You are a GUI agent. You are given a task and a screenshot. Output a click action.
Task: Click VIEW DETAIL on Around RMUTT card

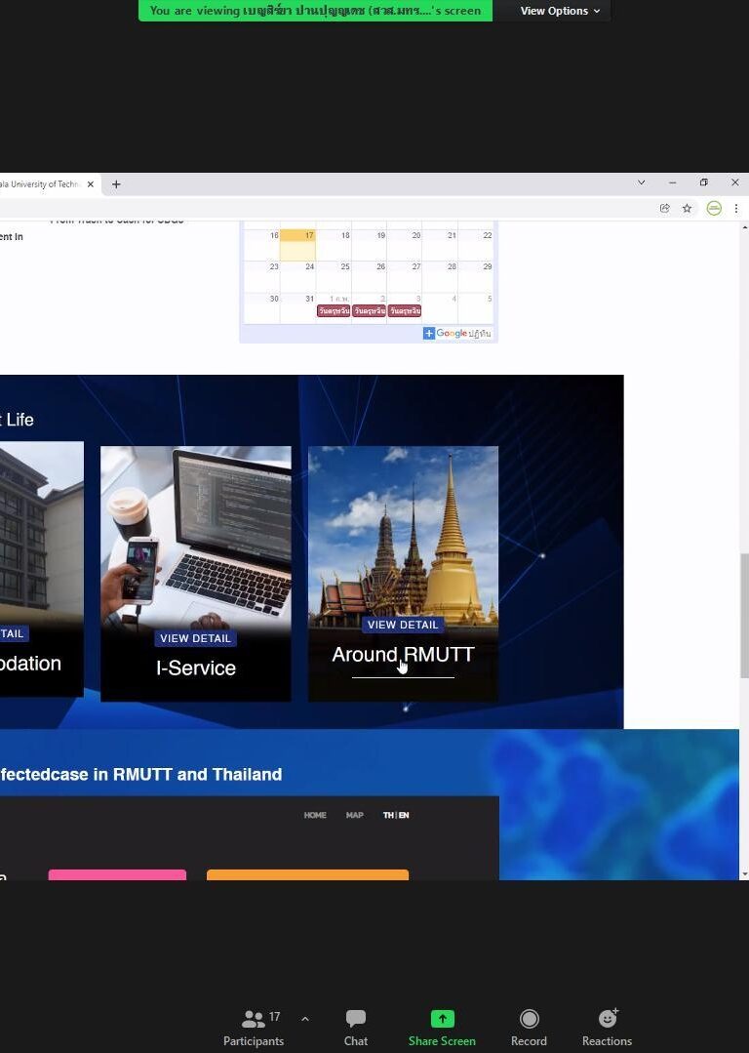[403, 625]
